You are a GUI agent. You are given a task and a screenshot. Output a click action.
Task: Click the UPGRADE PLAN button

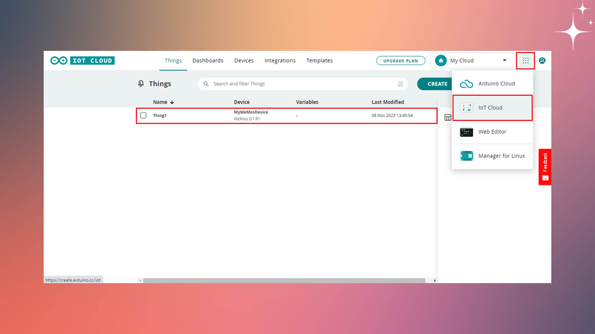[x=401, y=61]
